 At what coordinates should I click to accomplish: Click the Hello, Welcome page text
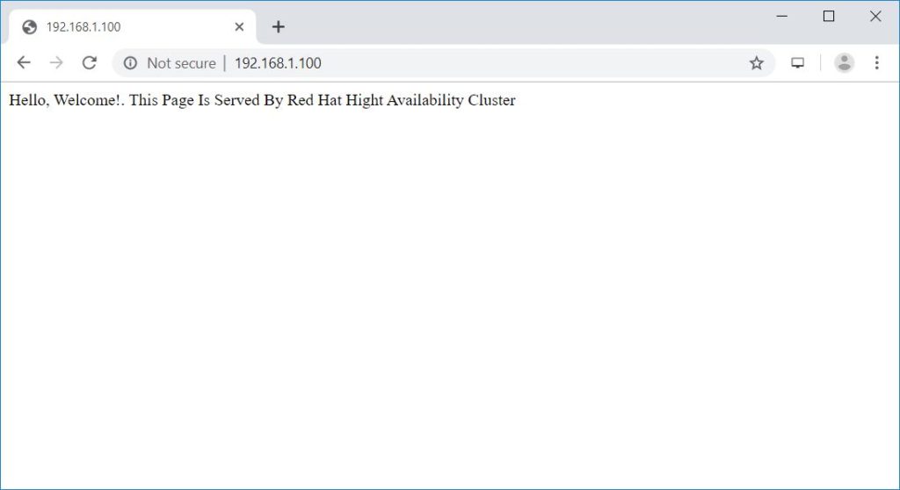pyautogui.click(x=262, y=100)
